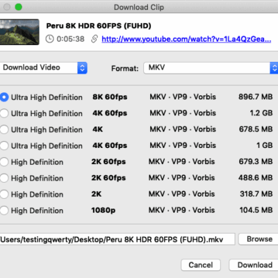Click the '896.7 MB' size text
The width and height of the screenshot is (278, 278).
(x=256, y=97)
